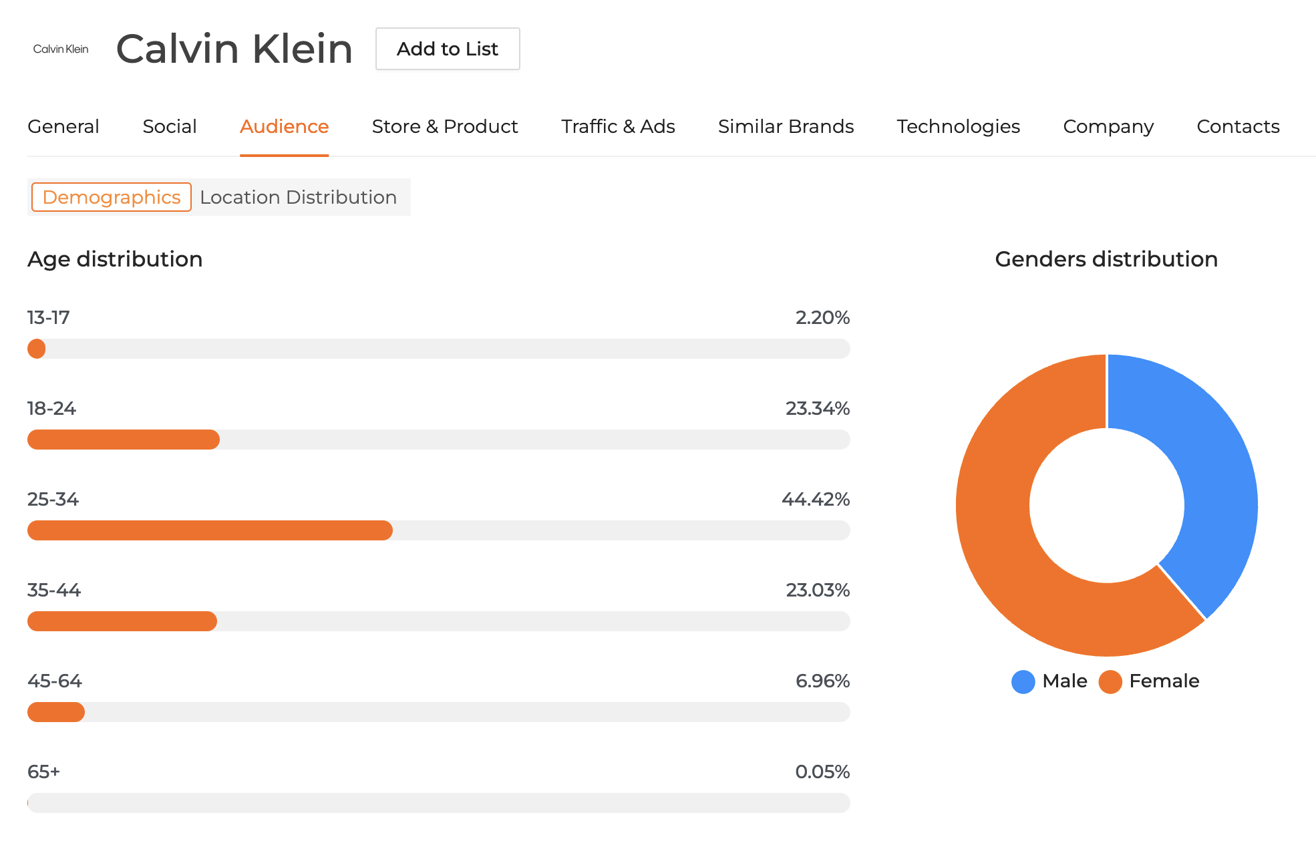Viewport: 1316px width, 843px height.
Task: Click the Calvin Klein brand logo
Action: pos(61,48)
